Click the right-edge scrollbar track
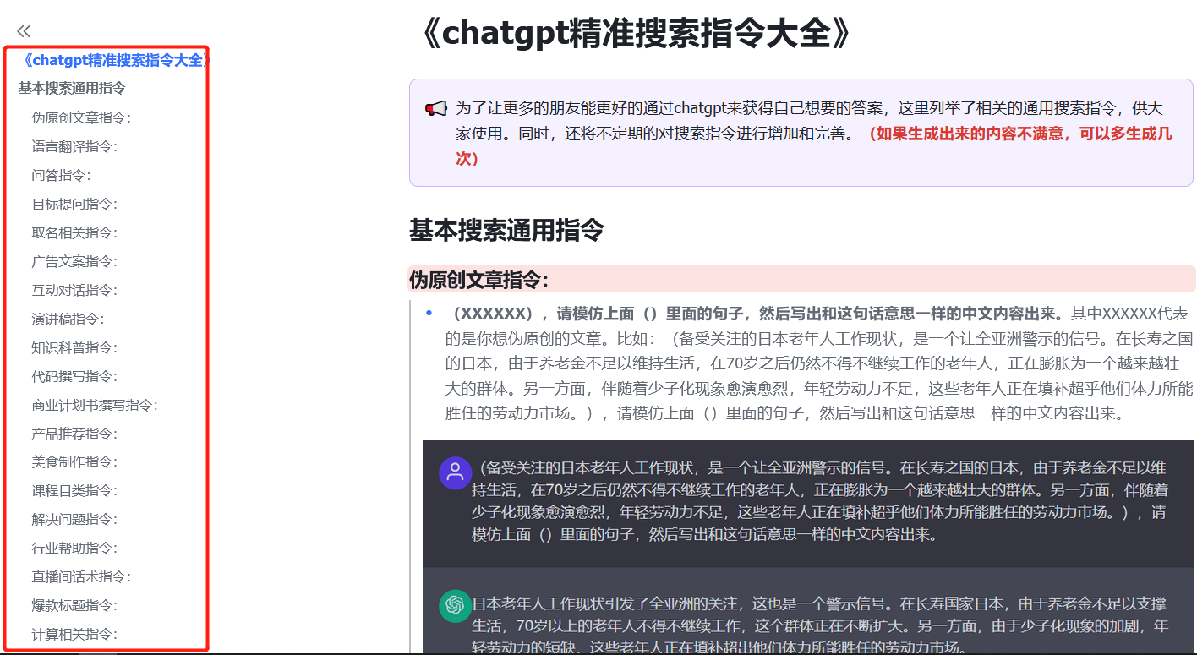The image size is (1197, 655). (1193, 327)
